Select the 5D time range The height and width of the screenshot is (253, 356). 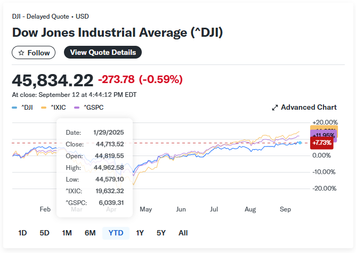(x=44, y=233)
